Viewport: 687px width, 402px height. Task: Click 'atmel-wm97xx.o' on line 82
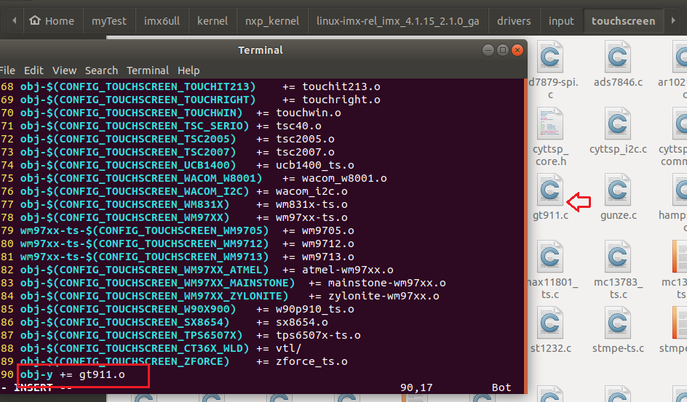click(348, 270)
